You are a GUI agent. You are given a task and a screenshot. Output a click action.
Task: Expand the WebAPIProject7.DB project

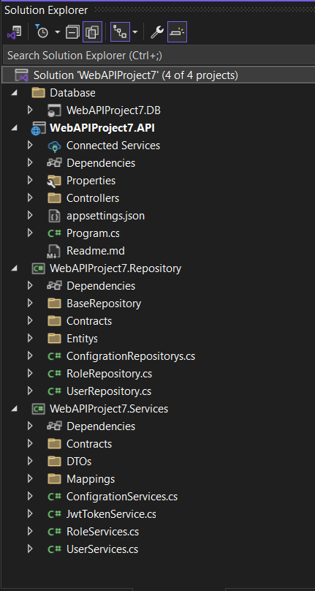(x=30, y=110)
